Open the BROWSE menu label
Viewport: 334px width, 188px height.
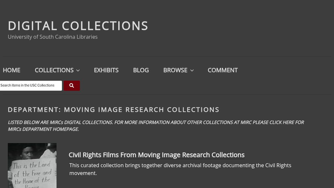coord(175,70)
